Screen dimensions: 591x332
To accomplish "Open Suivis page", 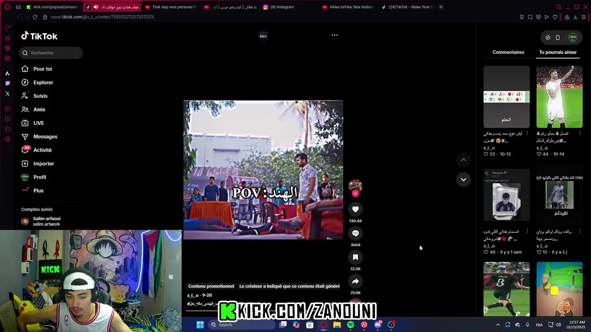I will coord(40,96).
